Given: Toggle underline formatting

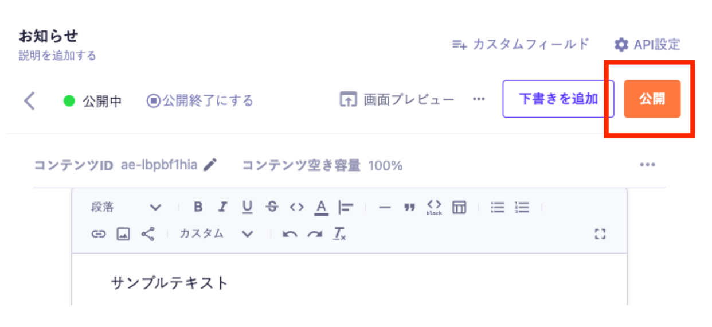Looking at the screenshot, I should click(247, 208).
